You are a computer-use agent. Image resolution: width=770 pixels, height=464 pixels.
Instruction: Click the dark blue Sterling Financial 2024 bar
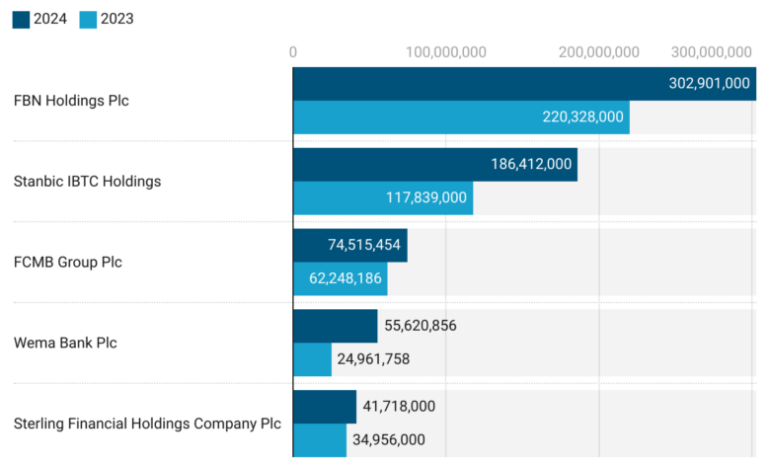(325, 407)
